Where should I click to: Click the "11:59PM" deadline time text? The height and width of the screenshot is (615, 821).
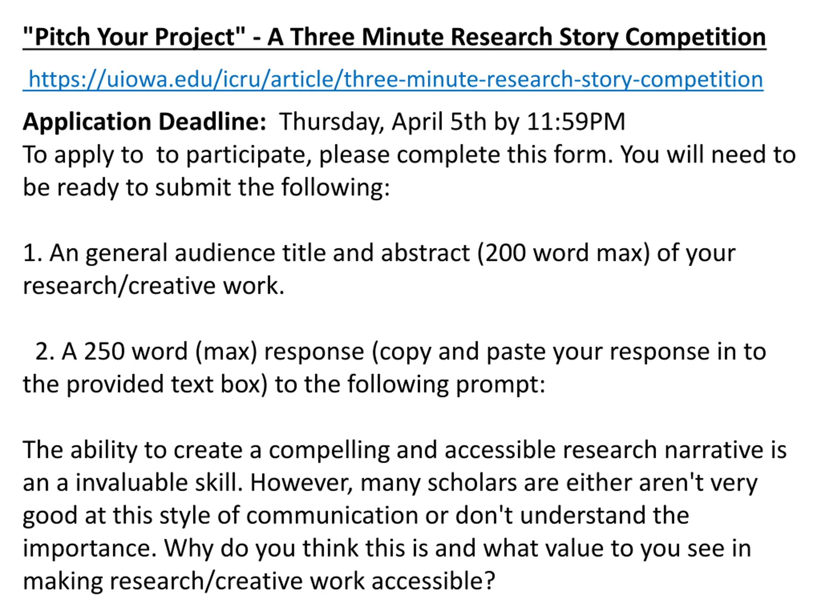pyautogui.click(x=576, y=122)
